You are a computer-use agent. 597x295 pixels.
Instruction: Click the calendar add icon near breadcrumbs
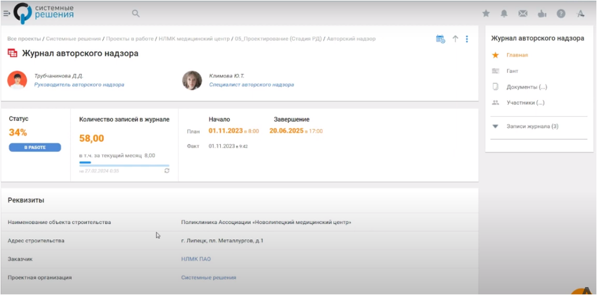pyautogui.click(x=440, y=39)
